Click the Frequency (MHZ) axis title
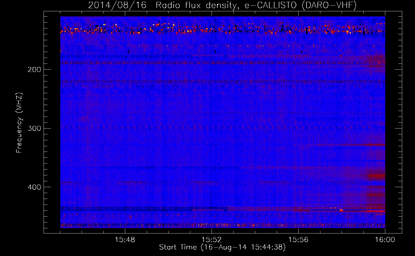 pyautogui.click(x=19, y=123)
